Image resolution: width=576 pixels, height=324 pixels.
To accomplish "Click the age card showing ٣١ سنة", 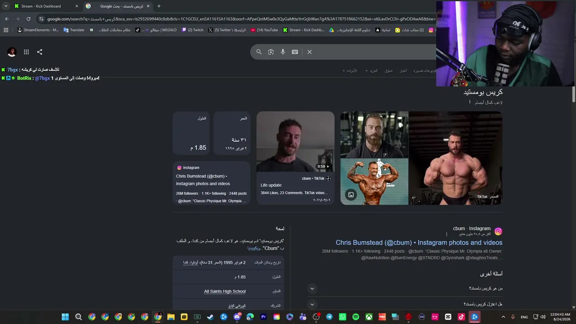I will coord(232,133).
